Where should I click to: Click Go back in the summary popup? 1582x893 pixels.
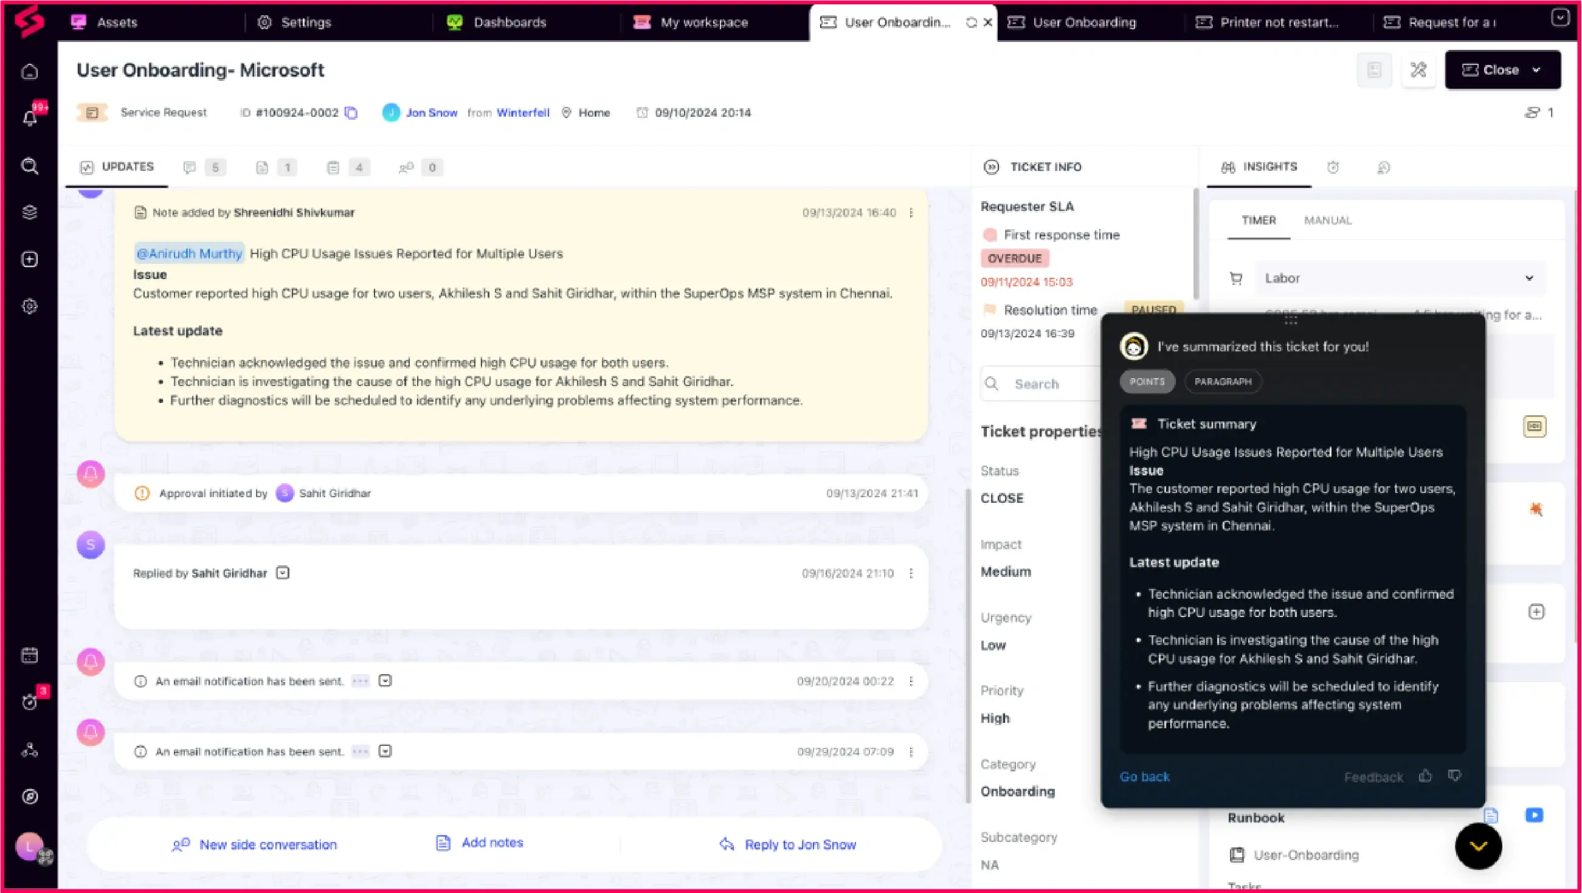1144,776
